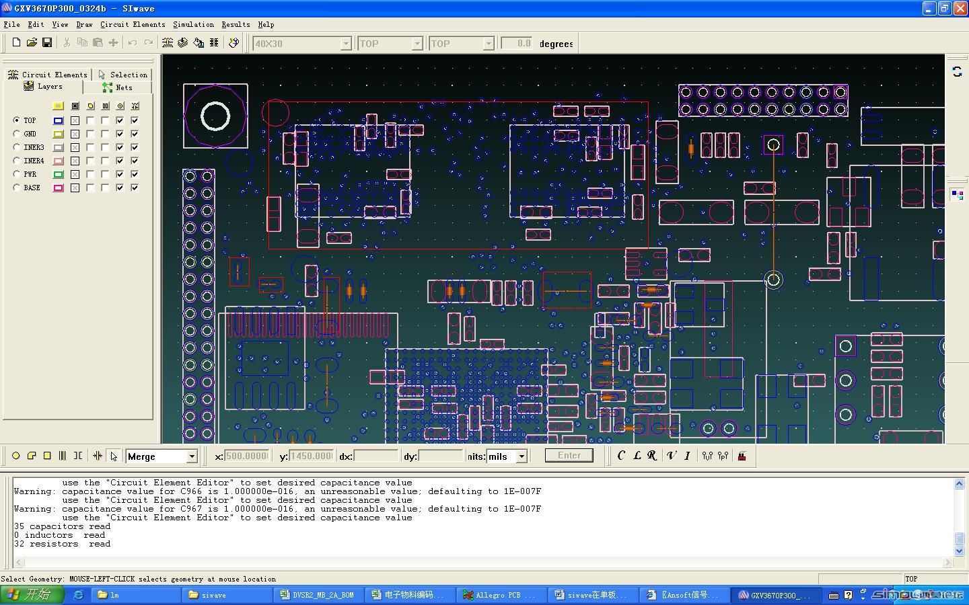
Task: Click the Open file folder icon
Action: click(x=32, y=43)
